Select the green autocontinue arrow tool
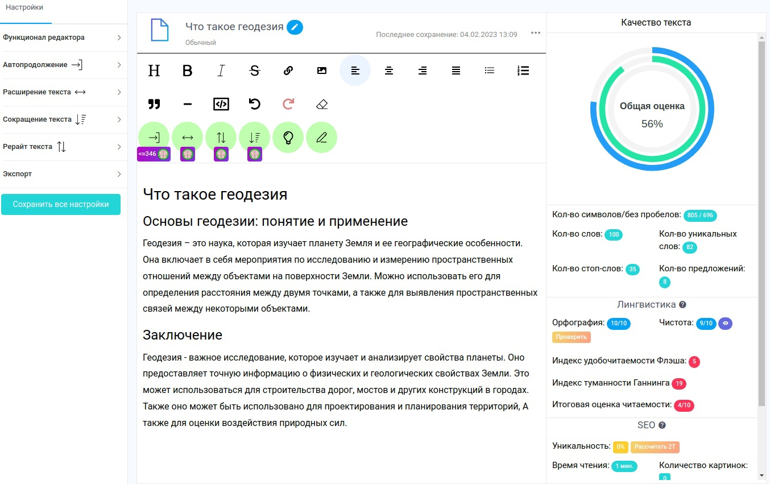This screenshot has width=770, height=484. click(154, 137)
